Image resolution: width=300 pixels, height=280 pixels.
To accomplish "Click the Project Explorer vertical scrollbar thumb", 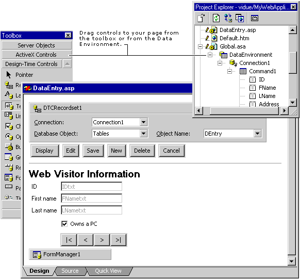I will pyautogui.click(x=293, y=63).
